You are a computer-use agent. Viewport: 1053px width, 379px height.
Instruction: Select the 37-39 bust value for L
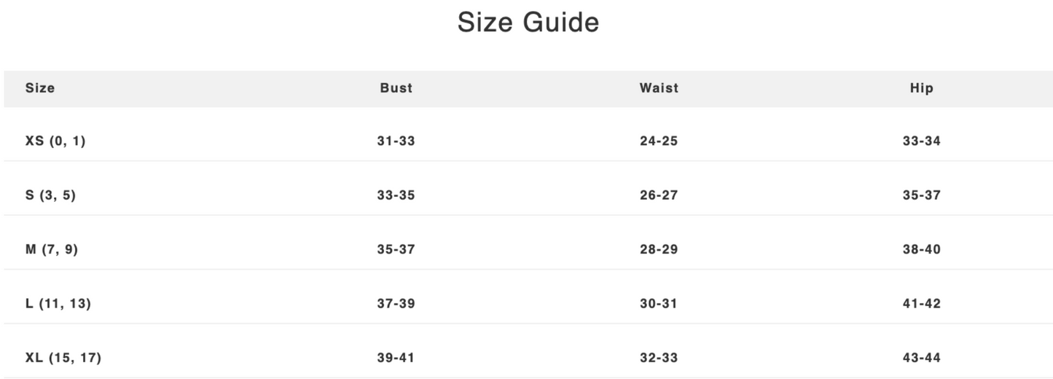pos(396,303)
